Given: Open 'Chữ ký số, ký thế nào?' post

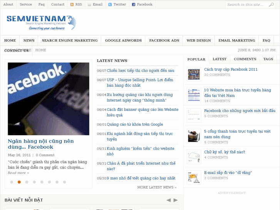Looking at the screenshot, I should [x=225, y=152].
